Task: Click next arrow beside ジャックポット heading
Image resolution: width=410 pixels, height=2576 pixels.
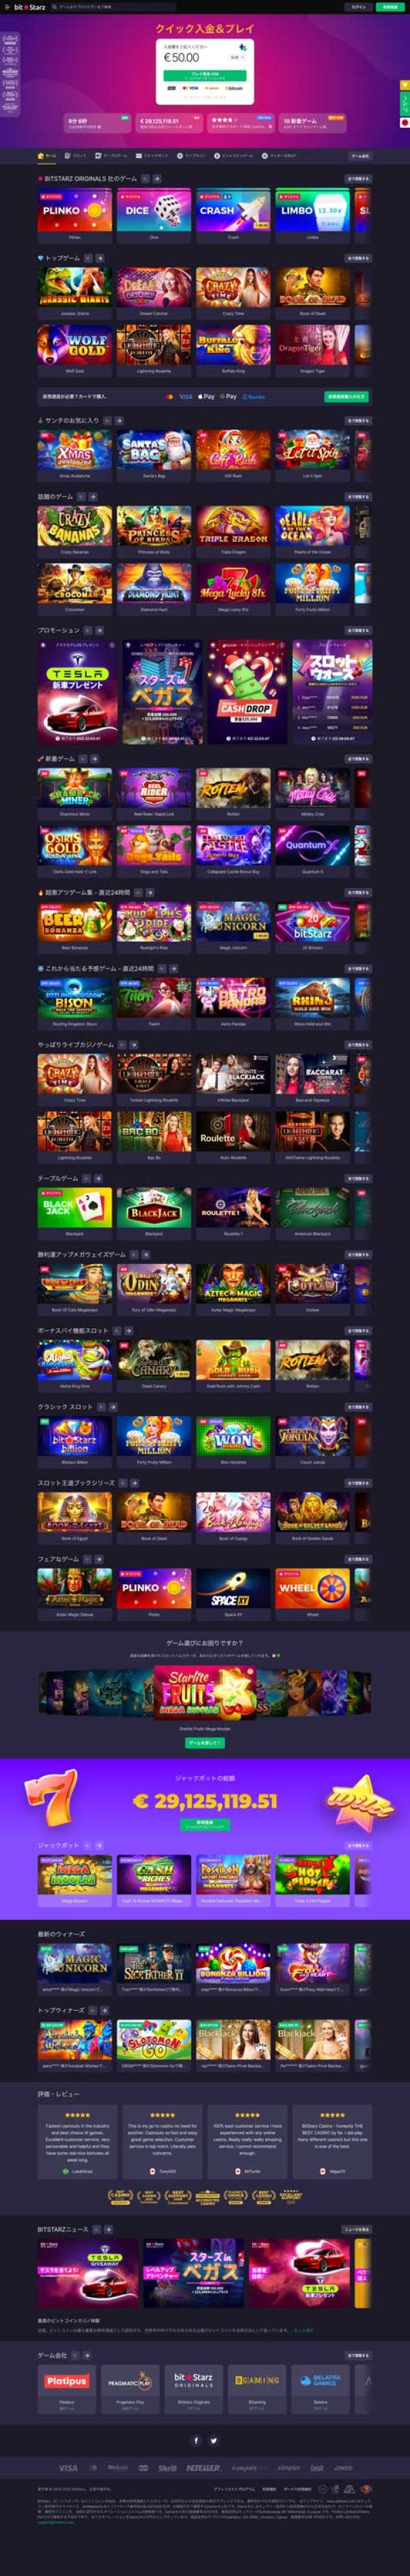Action: [x=100, y=1845]
